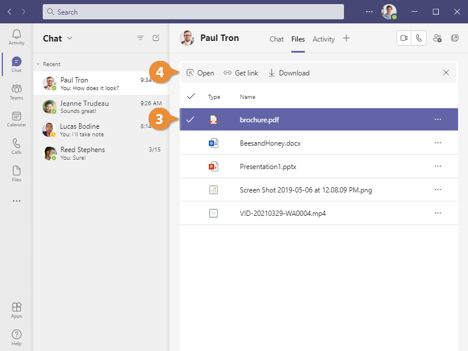Switch to the Chat tab
Screen dimensions: 468x351
277,39
